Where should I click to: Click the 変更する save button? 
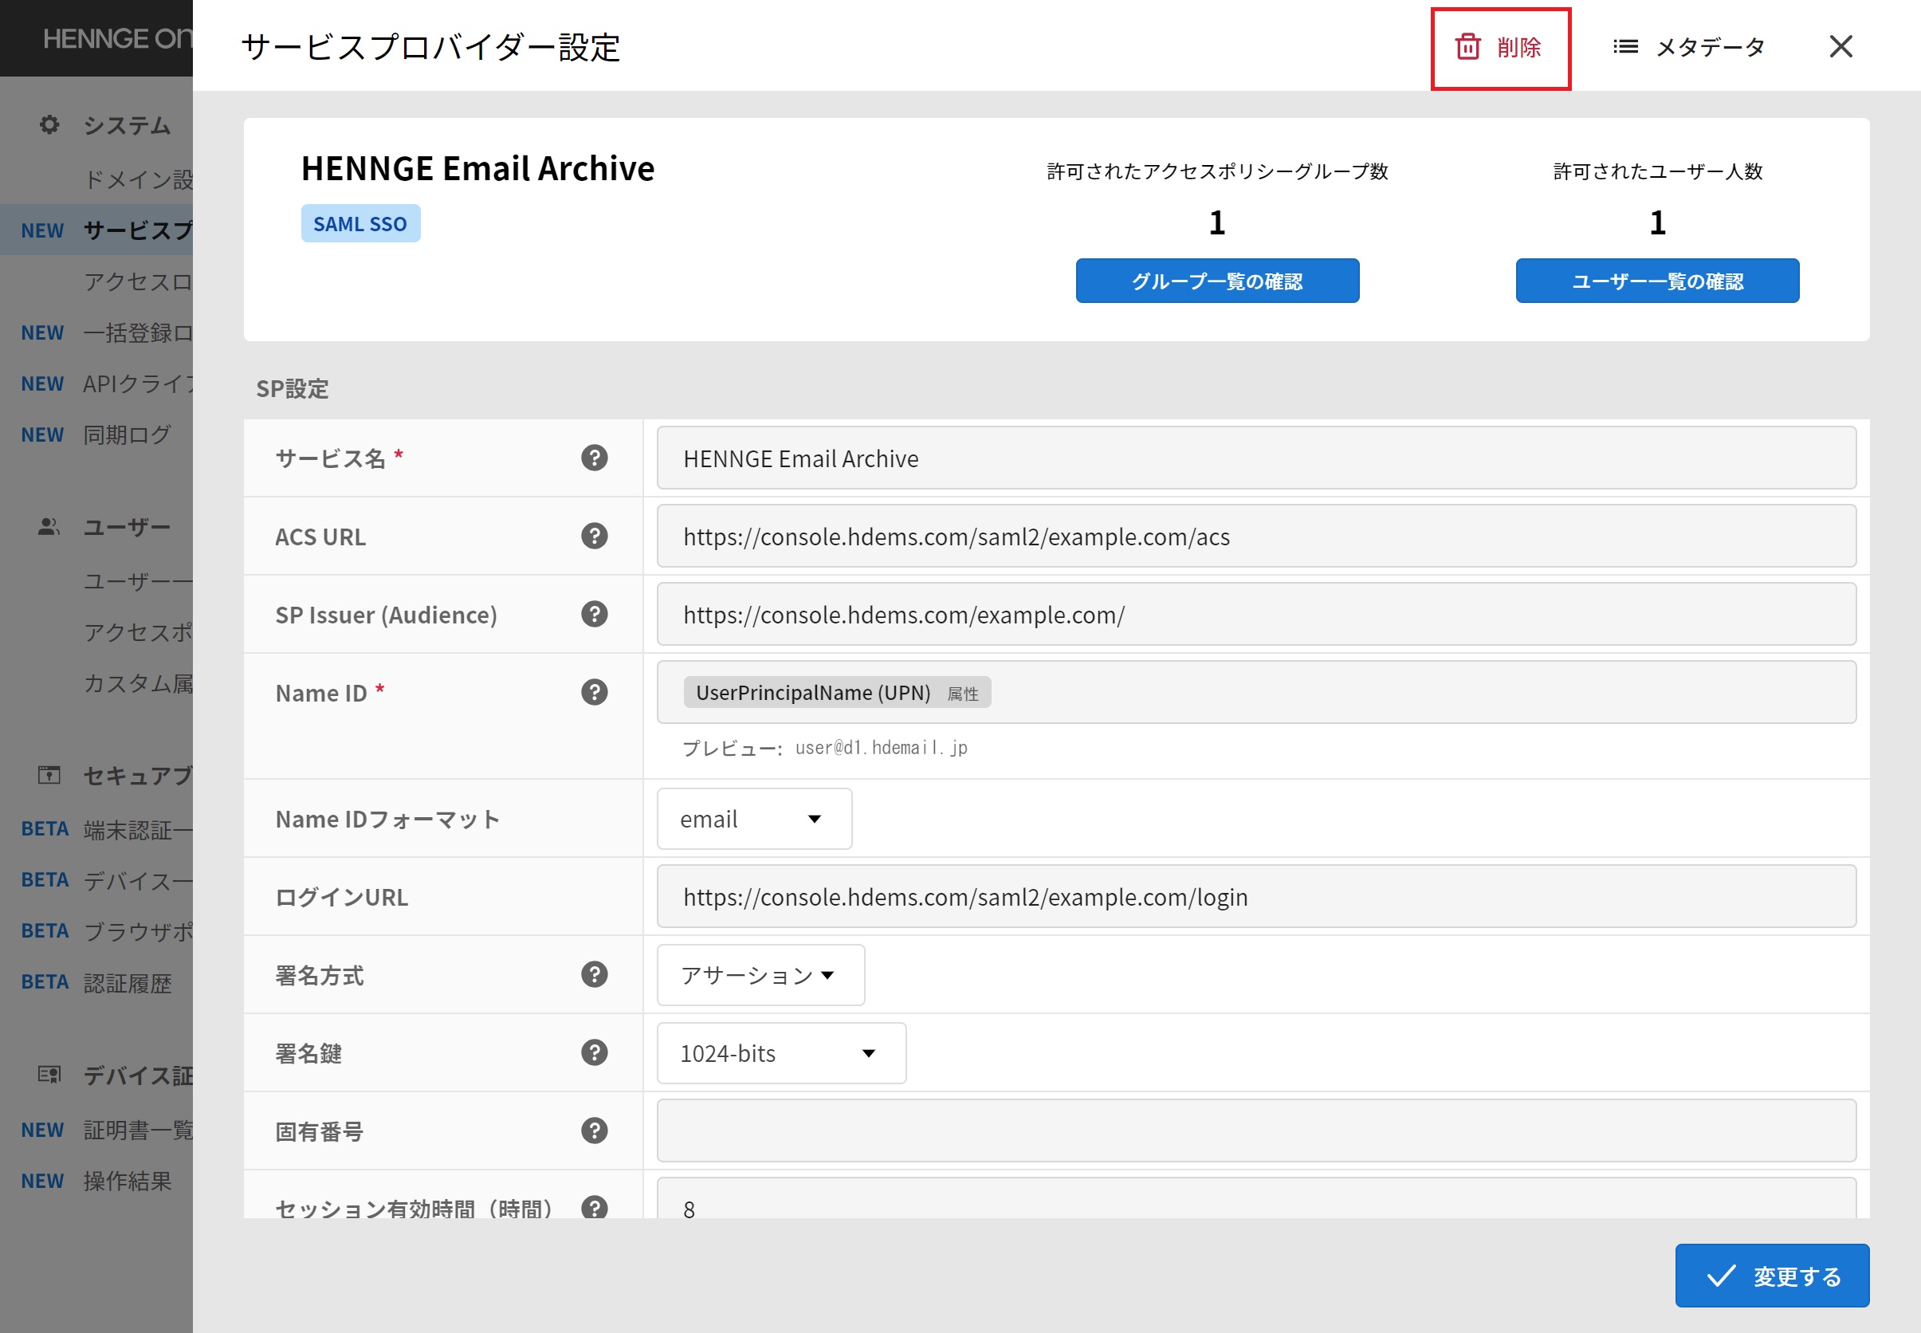(x=1772, y=1276)
